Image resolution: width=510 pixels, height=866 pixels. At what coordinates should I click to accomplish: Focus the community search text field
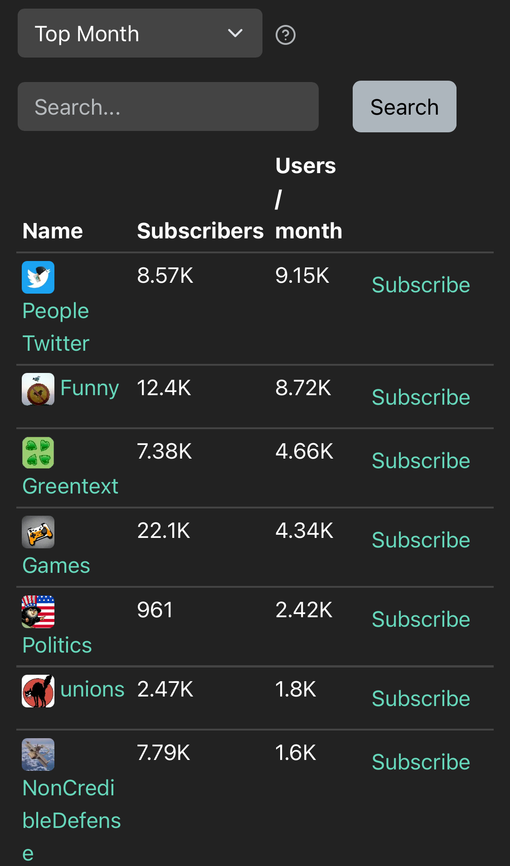(168, 107)
